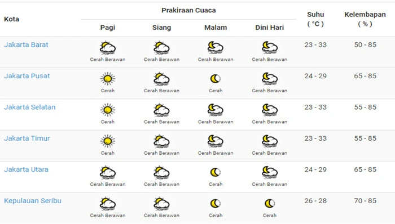Click the Siang column header
Image resolution: width=395 pixels, height=224 pixels.
point(161,28)
